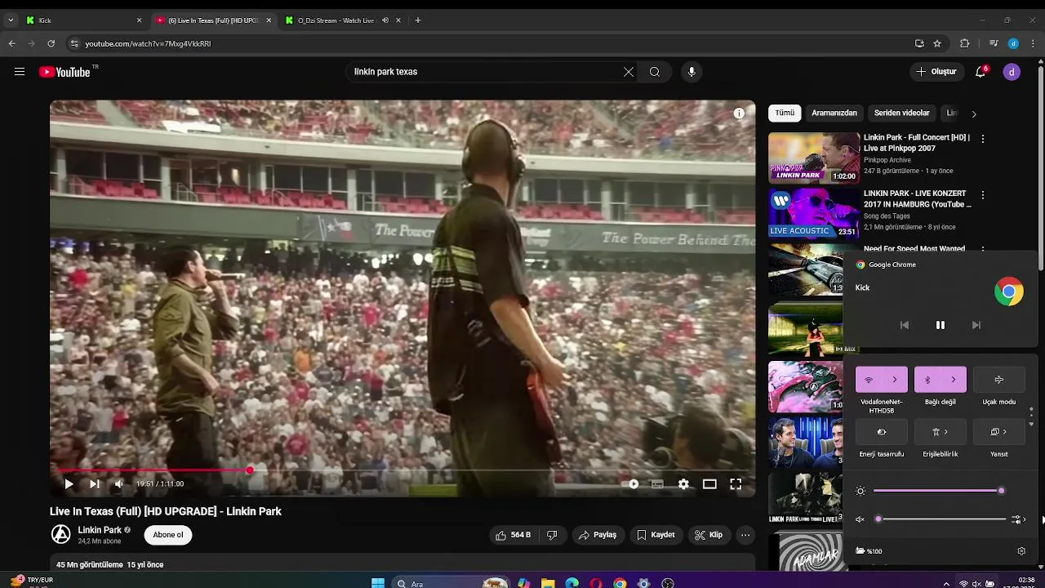Screen dimensions: 1045x588
Task: Click the Oluştur create button
Action: point(936,72)
